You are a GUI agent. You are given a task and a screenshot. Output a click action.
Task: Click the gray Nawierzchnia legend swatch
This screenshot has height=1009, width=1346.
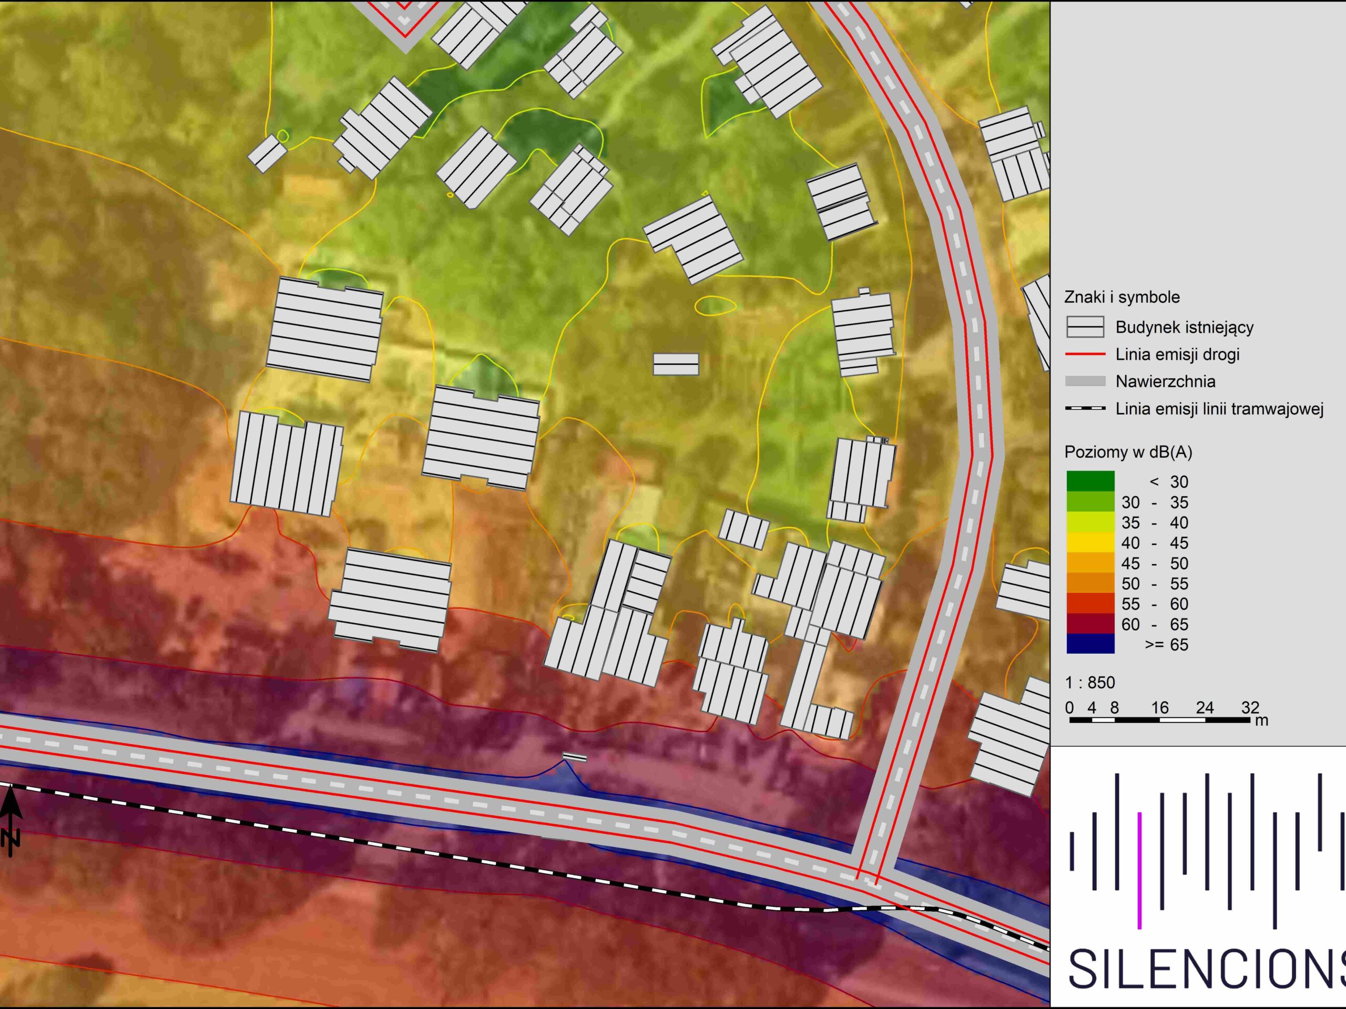[1085, 382]
